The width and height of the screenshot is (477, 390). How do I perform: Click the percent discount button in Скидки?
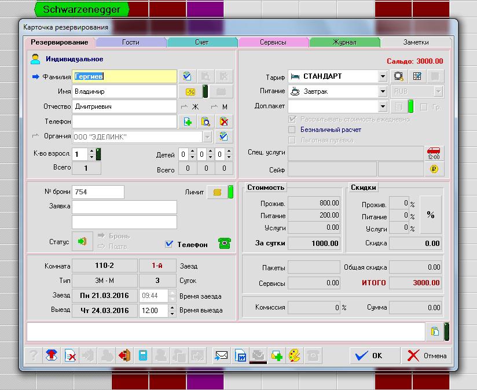tap(431, 215)
